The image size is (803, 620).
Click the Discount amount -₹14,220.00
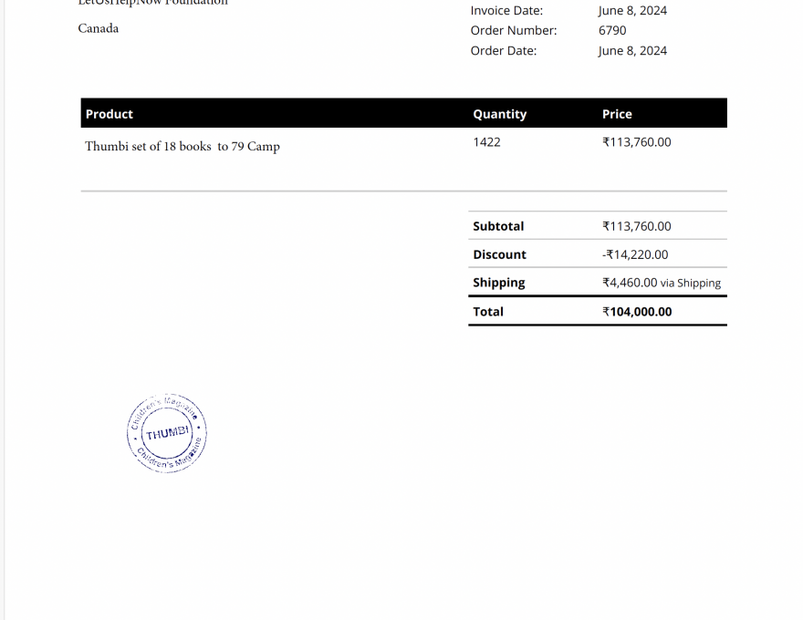point(634,254)
